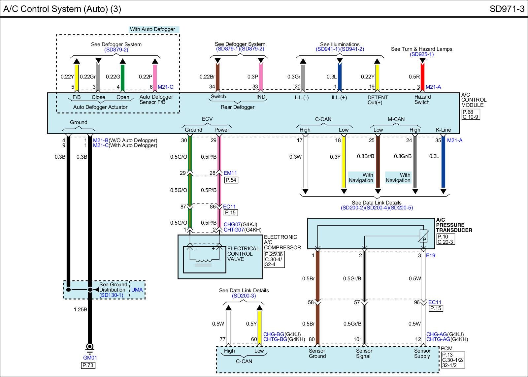The width and height of the screenshot is (528, 377).
Task: Click the P.54 page reference box
Action: coord(231,180)
